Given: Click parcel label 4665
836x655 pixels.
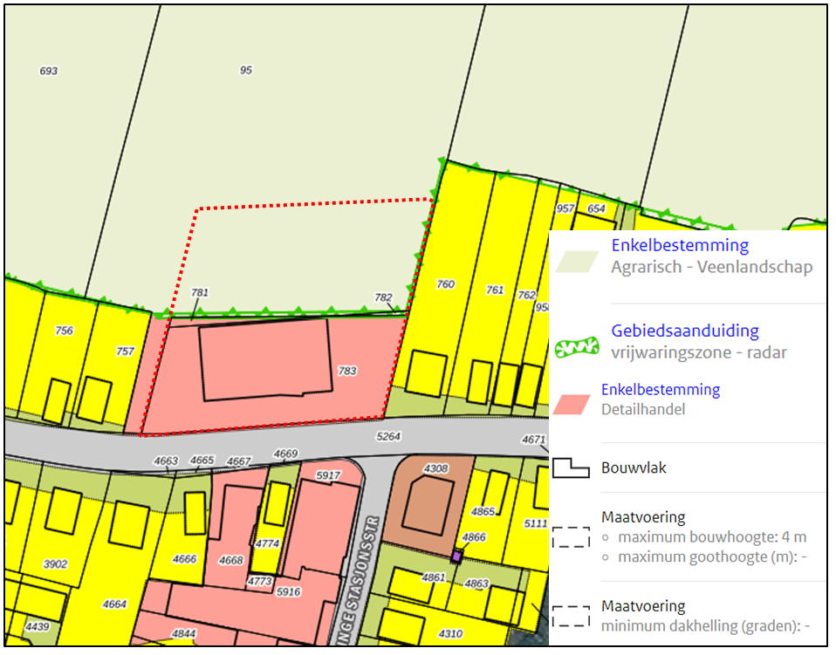Looking at the screenshot, I should pos(202,460).
